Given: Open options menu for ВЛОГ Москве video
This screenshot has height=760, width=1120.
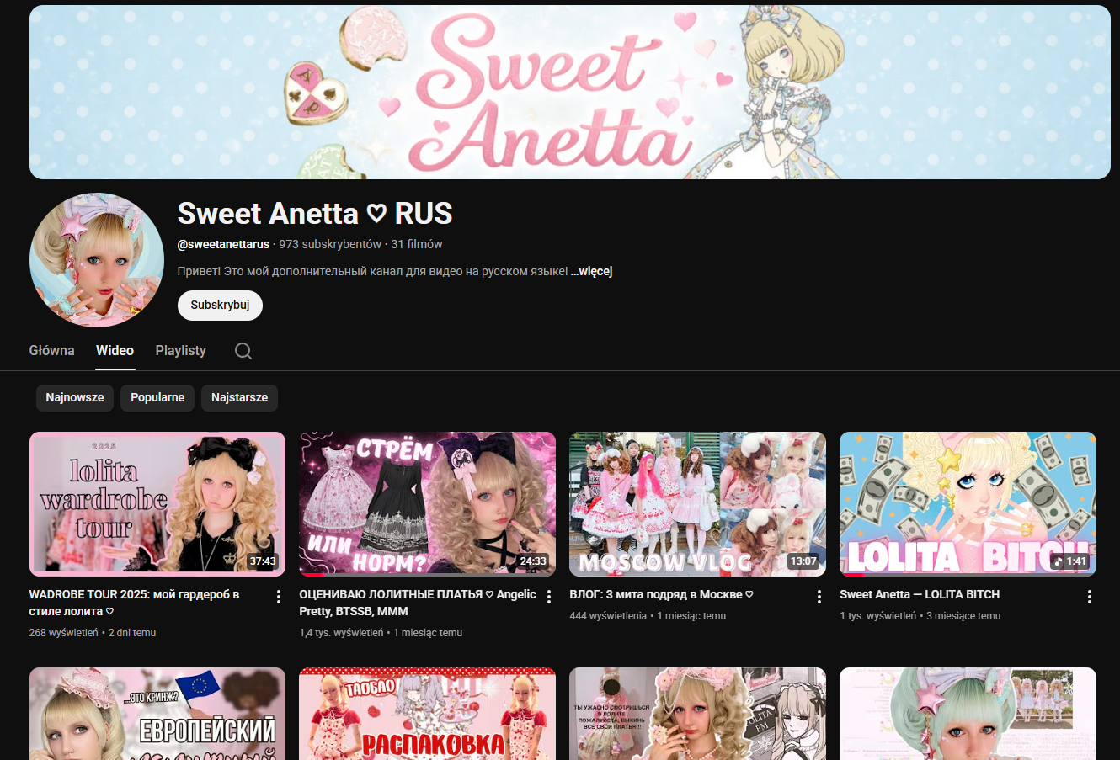Looking at the screenshot, I should coord(819,597).
